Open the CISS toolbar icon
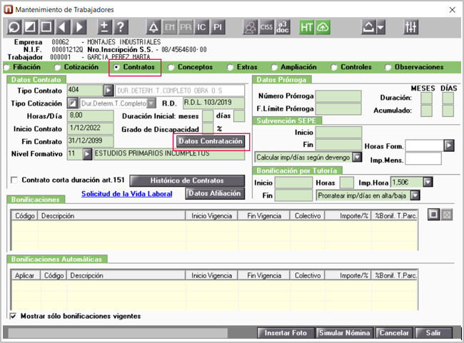This screenshot has width=464, height=343. coord(268,27)
